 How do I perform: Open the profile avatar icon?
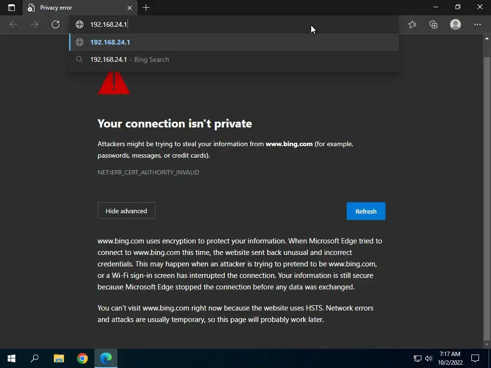[x=456, y=24]
